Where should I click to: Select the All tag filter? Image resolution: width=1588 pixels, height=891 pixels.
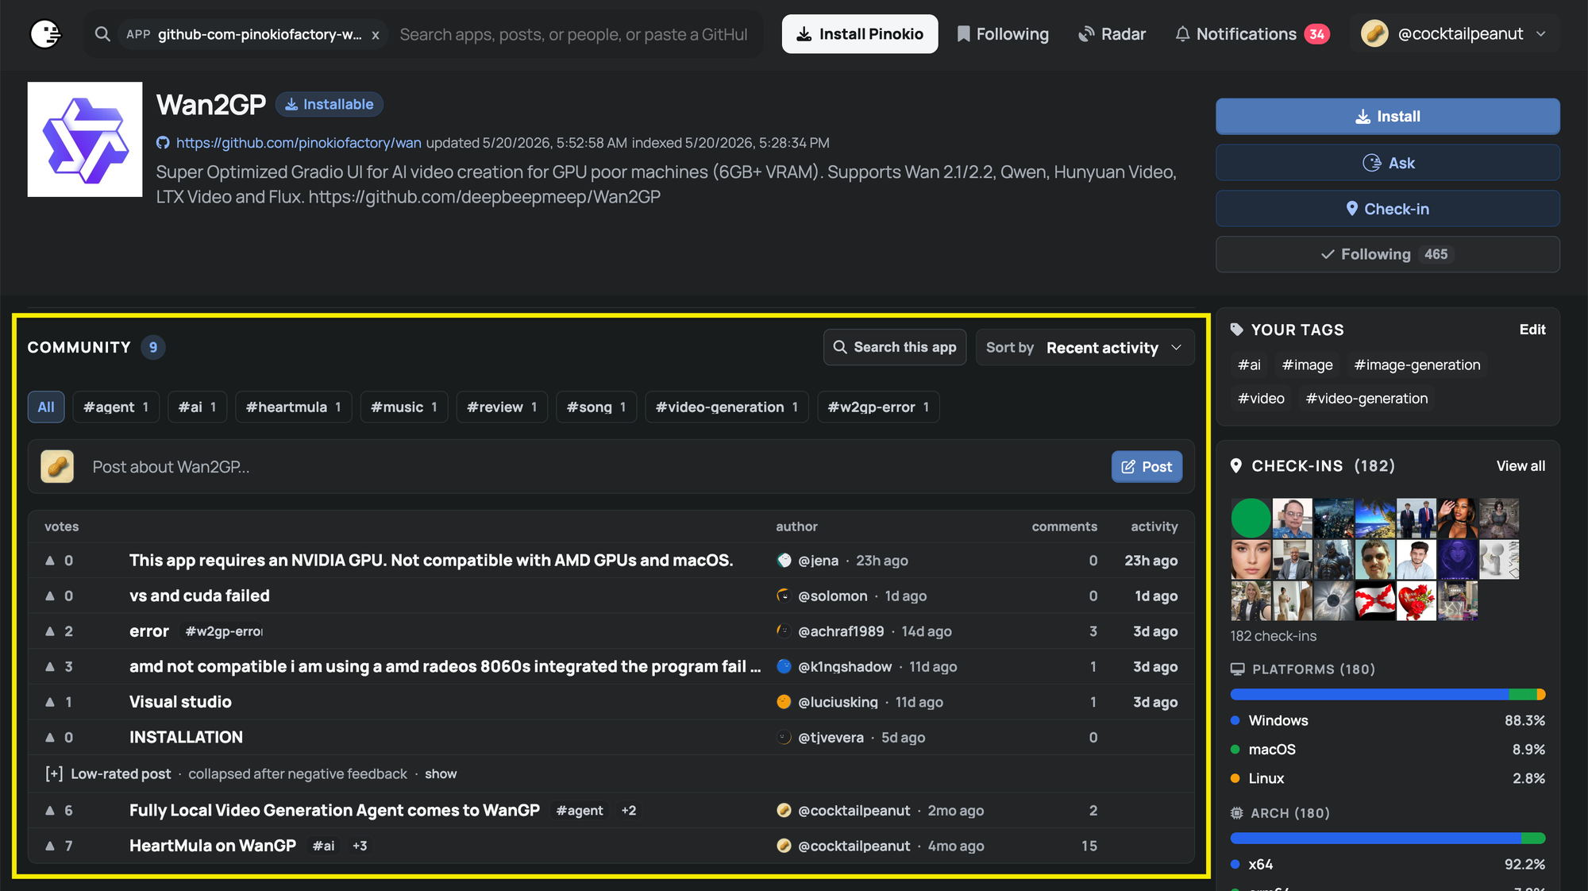46,407
